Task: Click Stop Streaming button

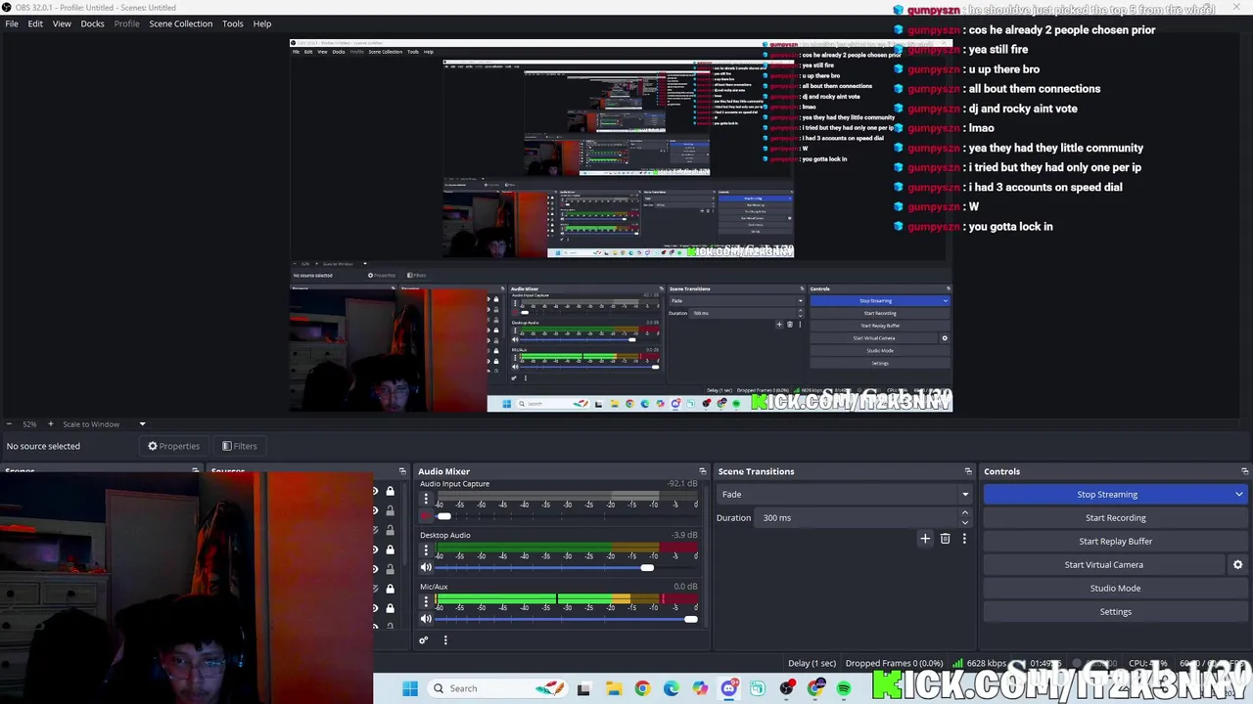Action: (1106, 495)
